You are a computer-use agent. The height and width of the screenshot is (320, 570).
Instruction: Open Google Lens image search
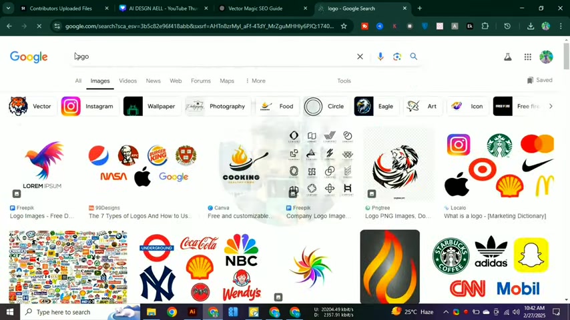click(397, 57)
